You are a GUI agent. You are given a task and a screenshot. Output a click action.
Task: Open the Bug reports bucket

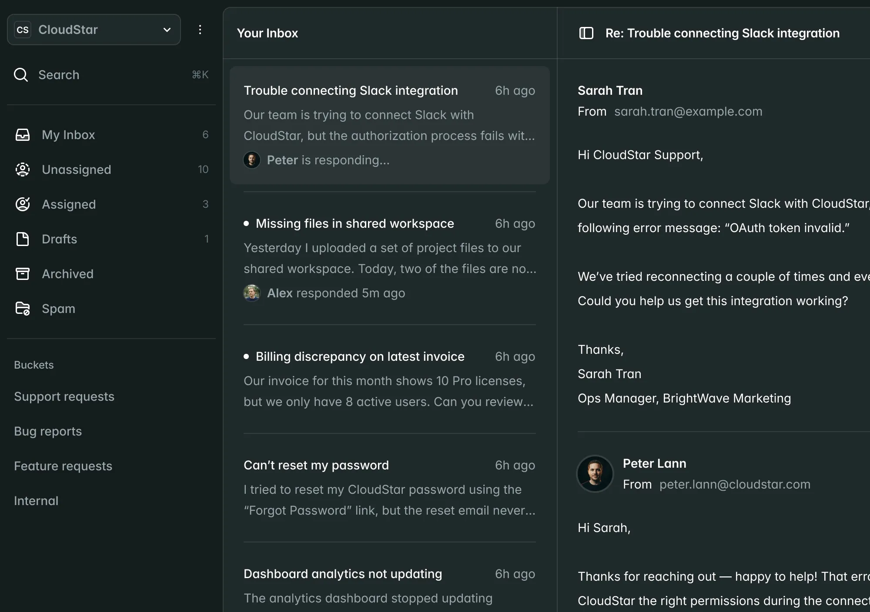(48, 431)
